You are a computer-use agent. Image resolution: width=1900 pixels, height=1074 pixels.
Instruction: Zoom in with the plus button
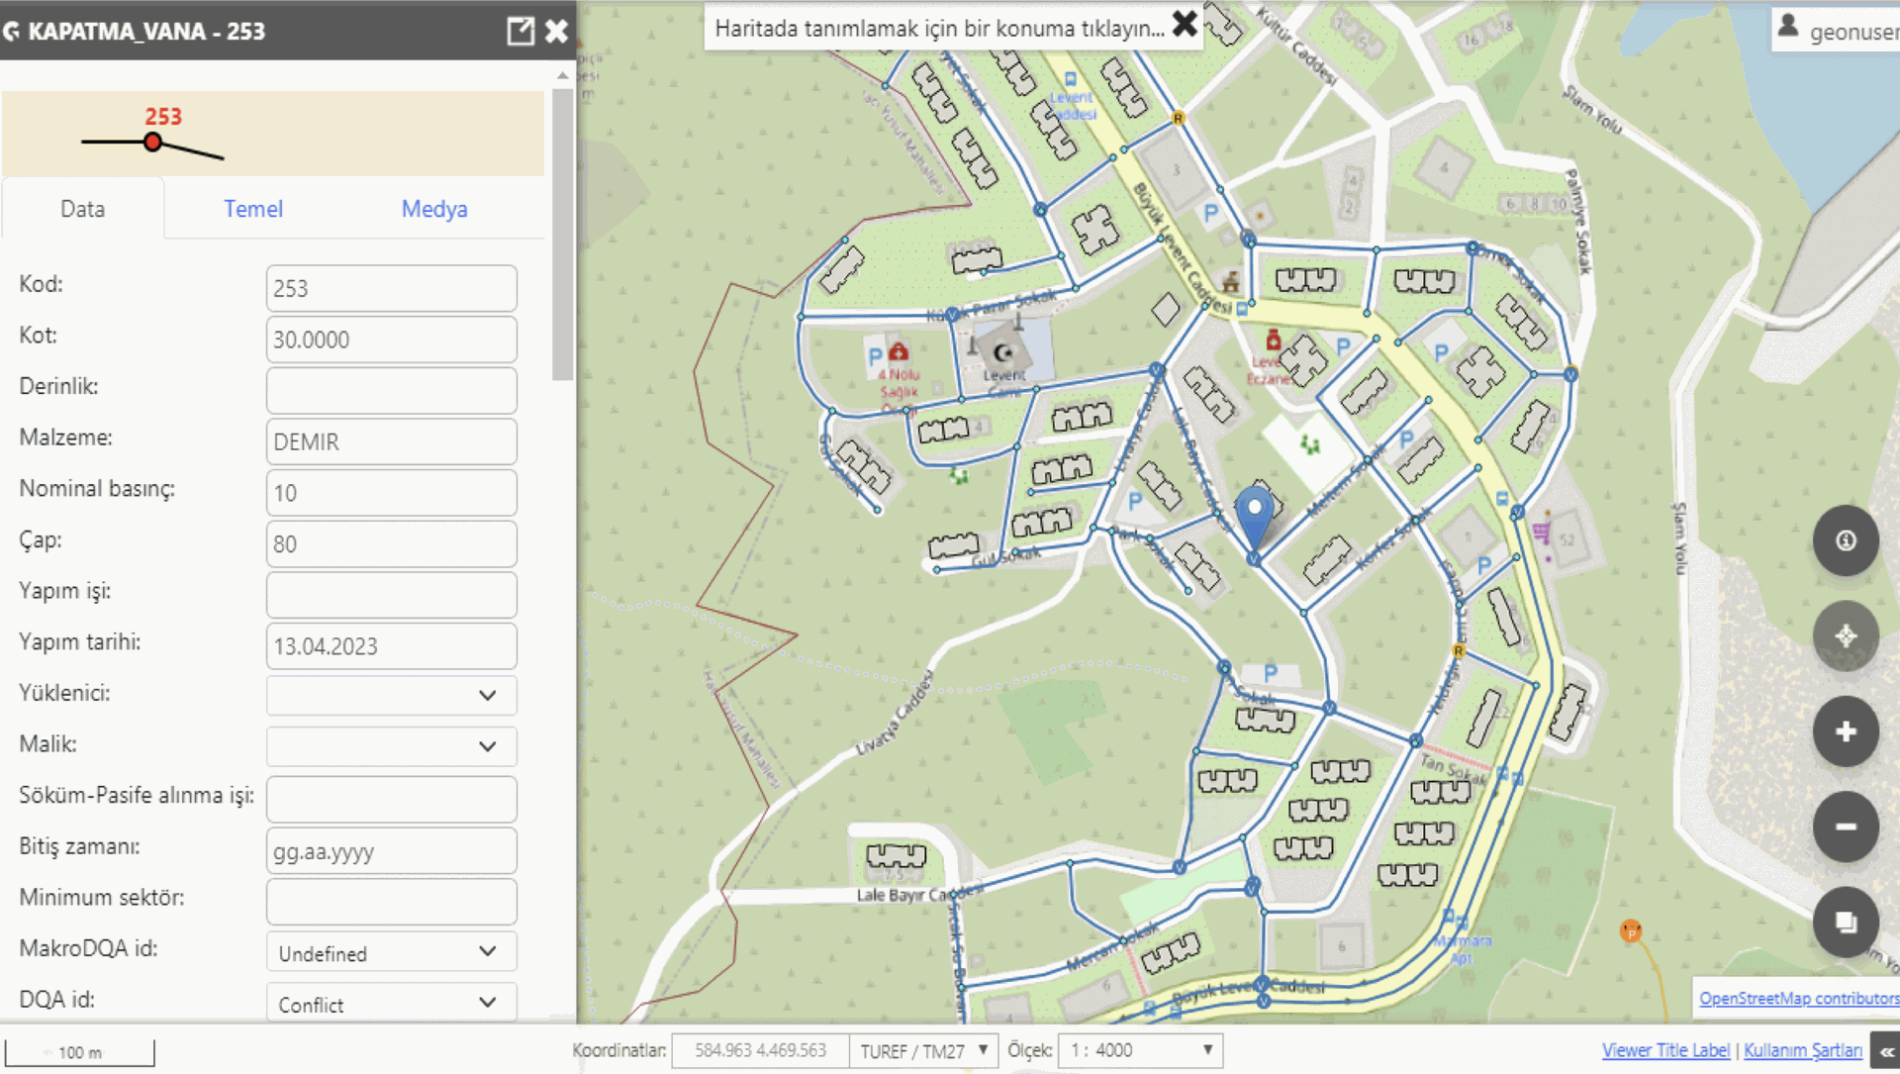[x=1845, y=732]
